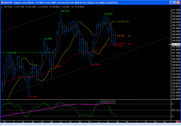Click the O:145.9050 value in data header
181x126 pixels.
pos(55,7)
